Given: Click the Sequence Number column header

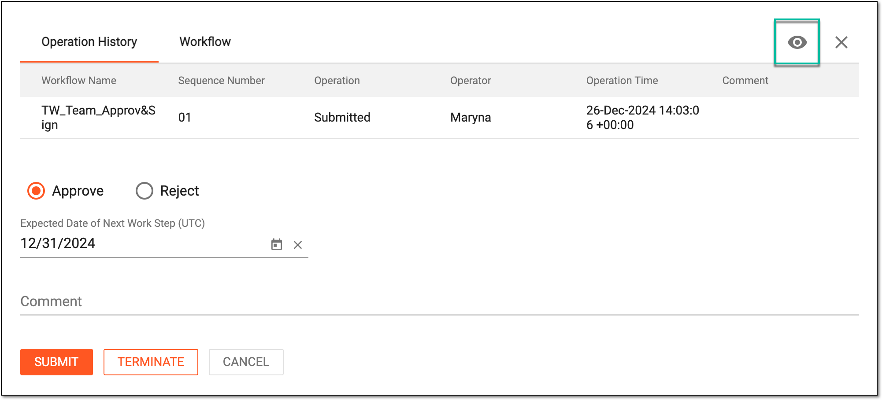Looking at the screenshot, I should tap(221, 81).
